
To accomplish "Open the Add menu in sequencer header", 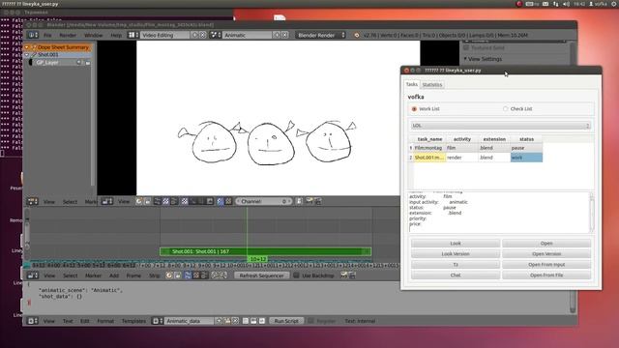I will point(114,275).
